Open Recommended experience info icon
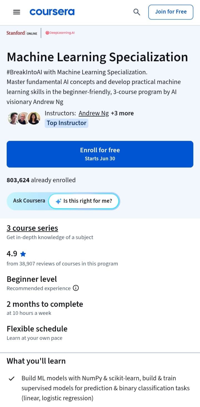 (76, 288)
